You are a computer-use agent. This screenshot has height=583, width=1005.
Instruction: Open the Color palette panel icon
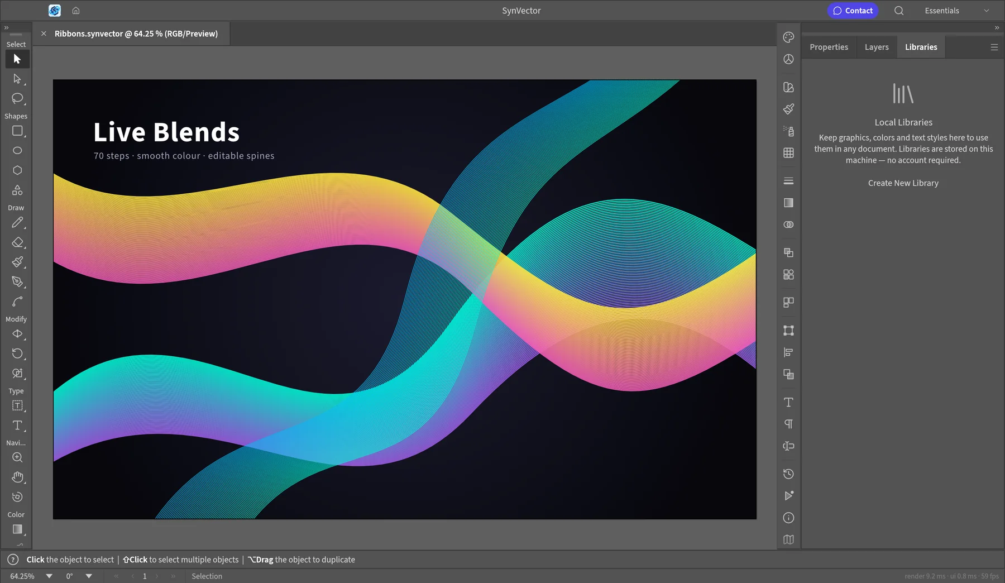pos(788,37)
